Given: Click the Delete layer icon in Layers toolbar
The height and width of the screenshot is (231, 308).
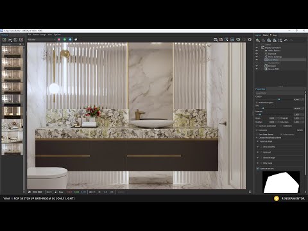Looking at the screenshot, I should [x=263, y=40].
